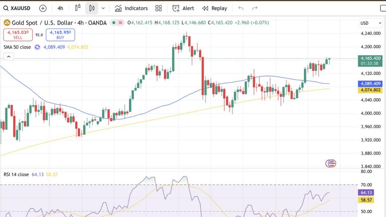The image size is (386, 217).
Task: Click the US flag economic event marker
Action: 331,163
